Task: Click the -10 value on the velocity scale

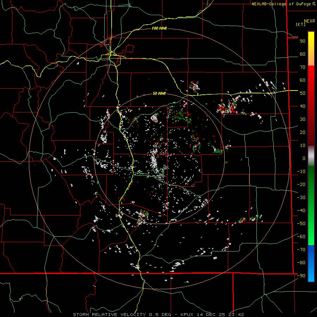Action: point(301,172)
